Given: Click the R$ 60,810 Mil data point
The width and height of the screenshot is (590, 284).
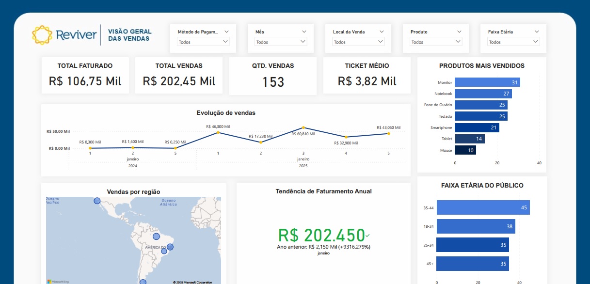Looking at the screenshot, I should click(x=303, y=127).
